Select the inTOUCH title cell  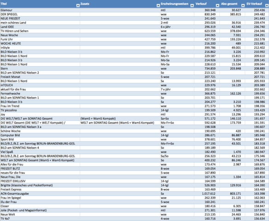[40, 85]
